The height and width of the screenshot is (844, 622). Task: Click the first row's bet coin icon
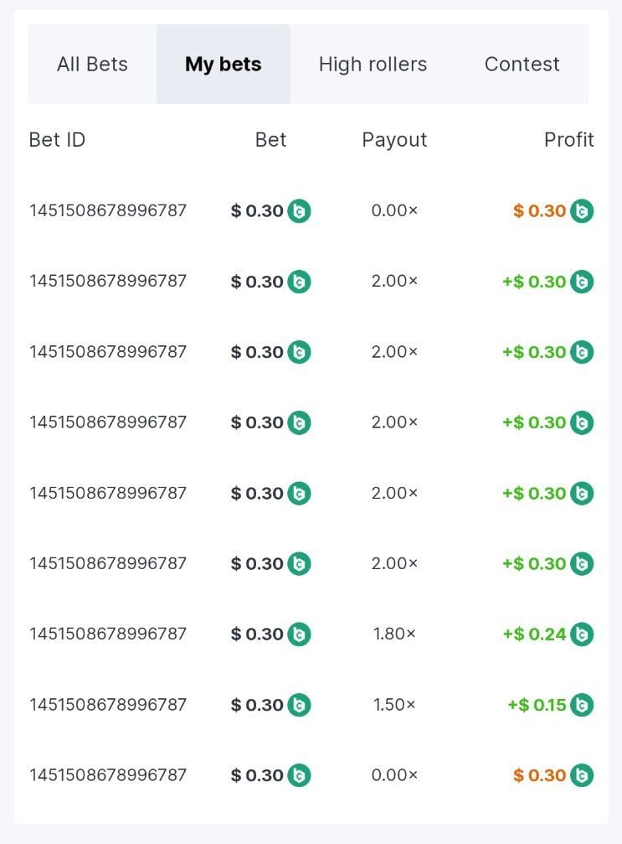[299, 210]
